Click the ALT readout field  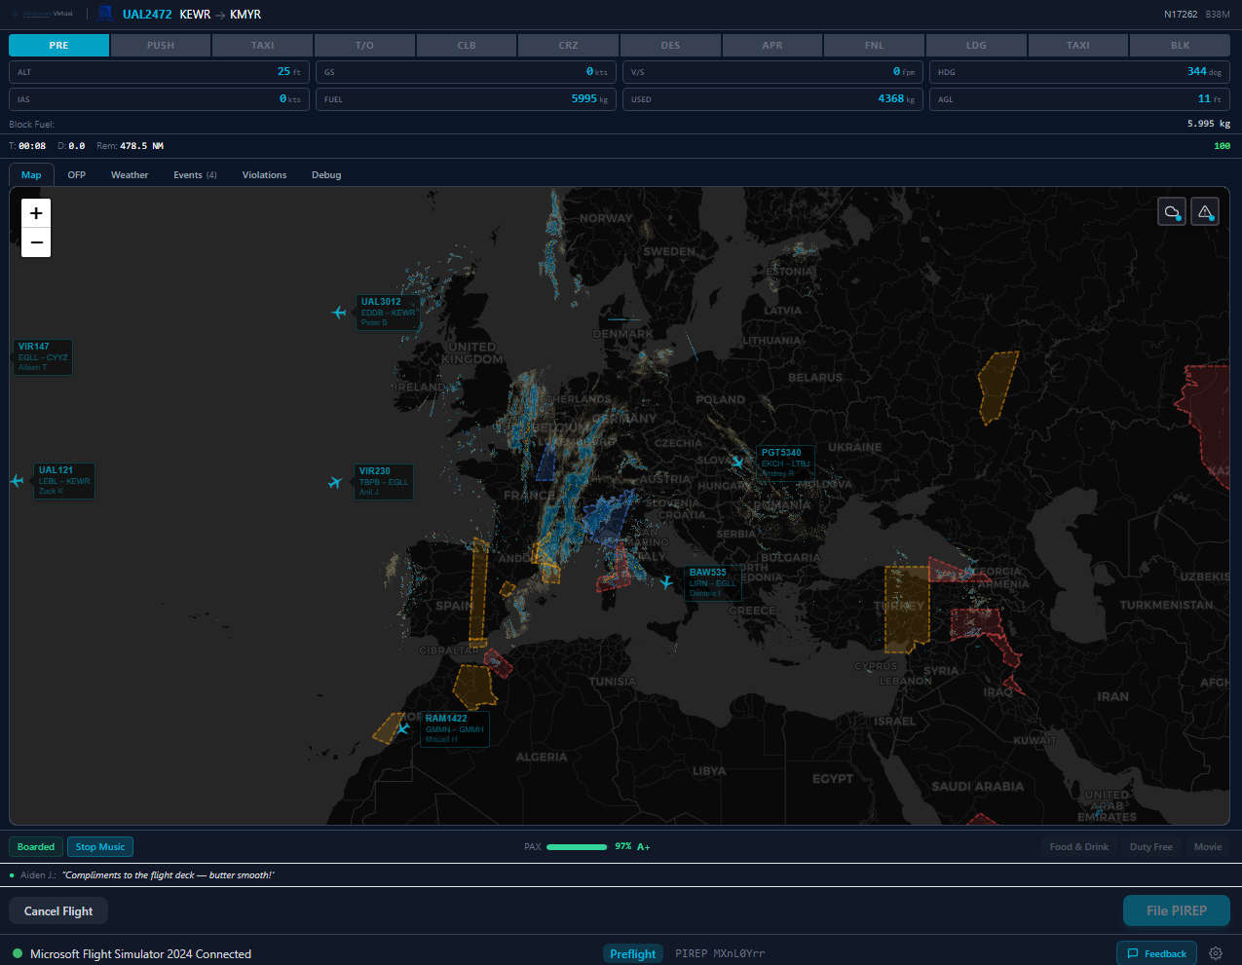point(159,72)
